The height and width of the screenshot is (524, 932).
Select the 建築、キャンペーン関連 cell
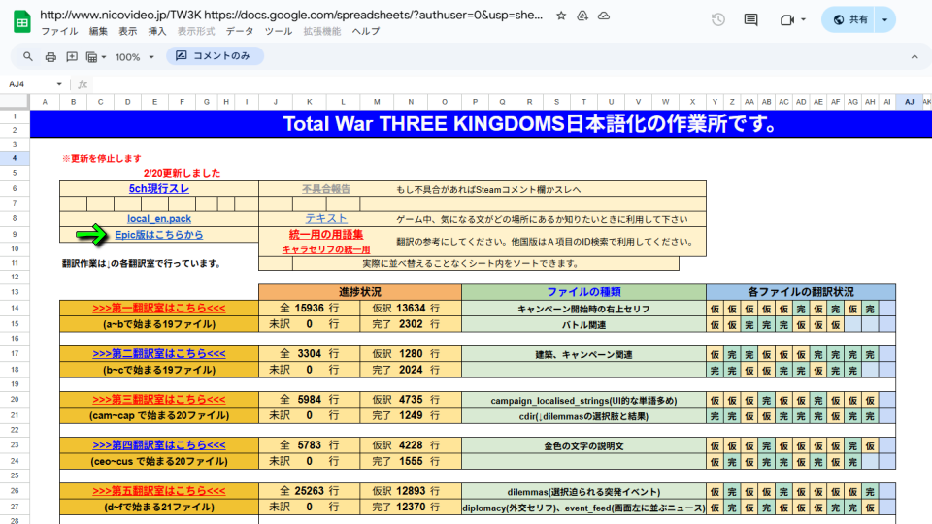[x=583, y=355]
